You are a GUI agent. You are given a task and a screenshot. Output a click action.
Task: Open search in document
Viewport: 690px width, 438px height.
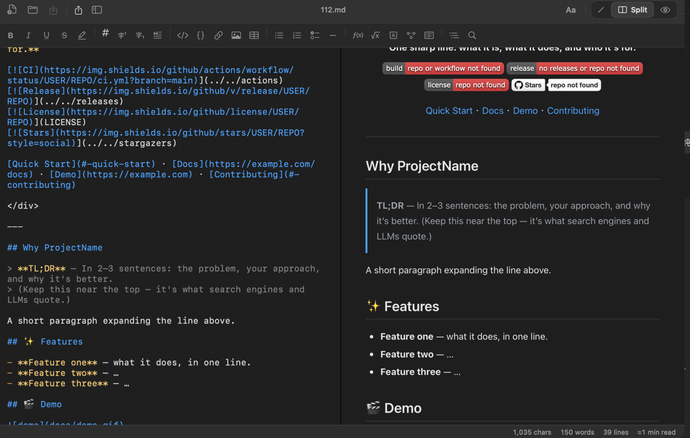pyautogui.click(x=472, y=35)
